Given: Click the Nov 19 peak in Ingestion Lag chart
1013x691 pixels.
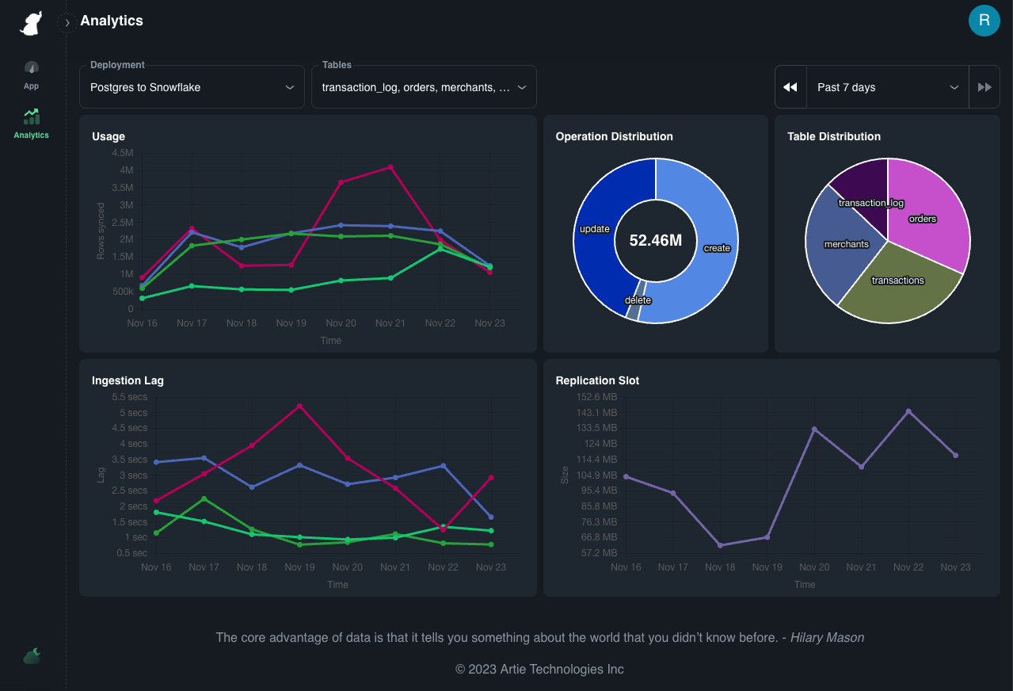Looking at the screenshot, I should pyautogui.click(x=299, y=406).
